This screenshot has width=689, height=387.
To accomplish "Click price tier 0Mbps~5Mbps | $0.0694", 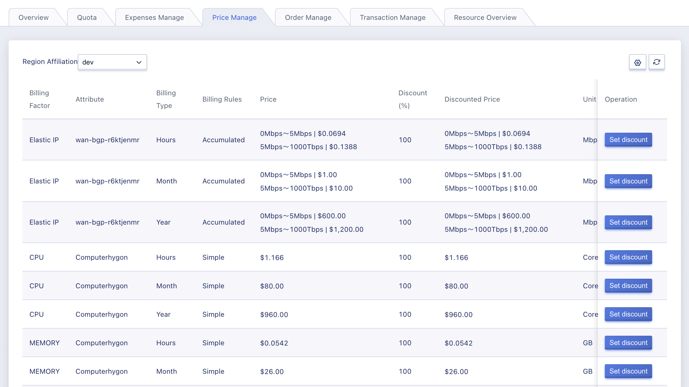I will pos(303,134).
